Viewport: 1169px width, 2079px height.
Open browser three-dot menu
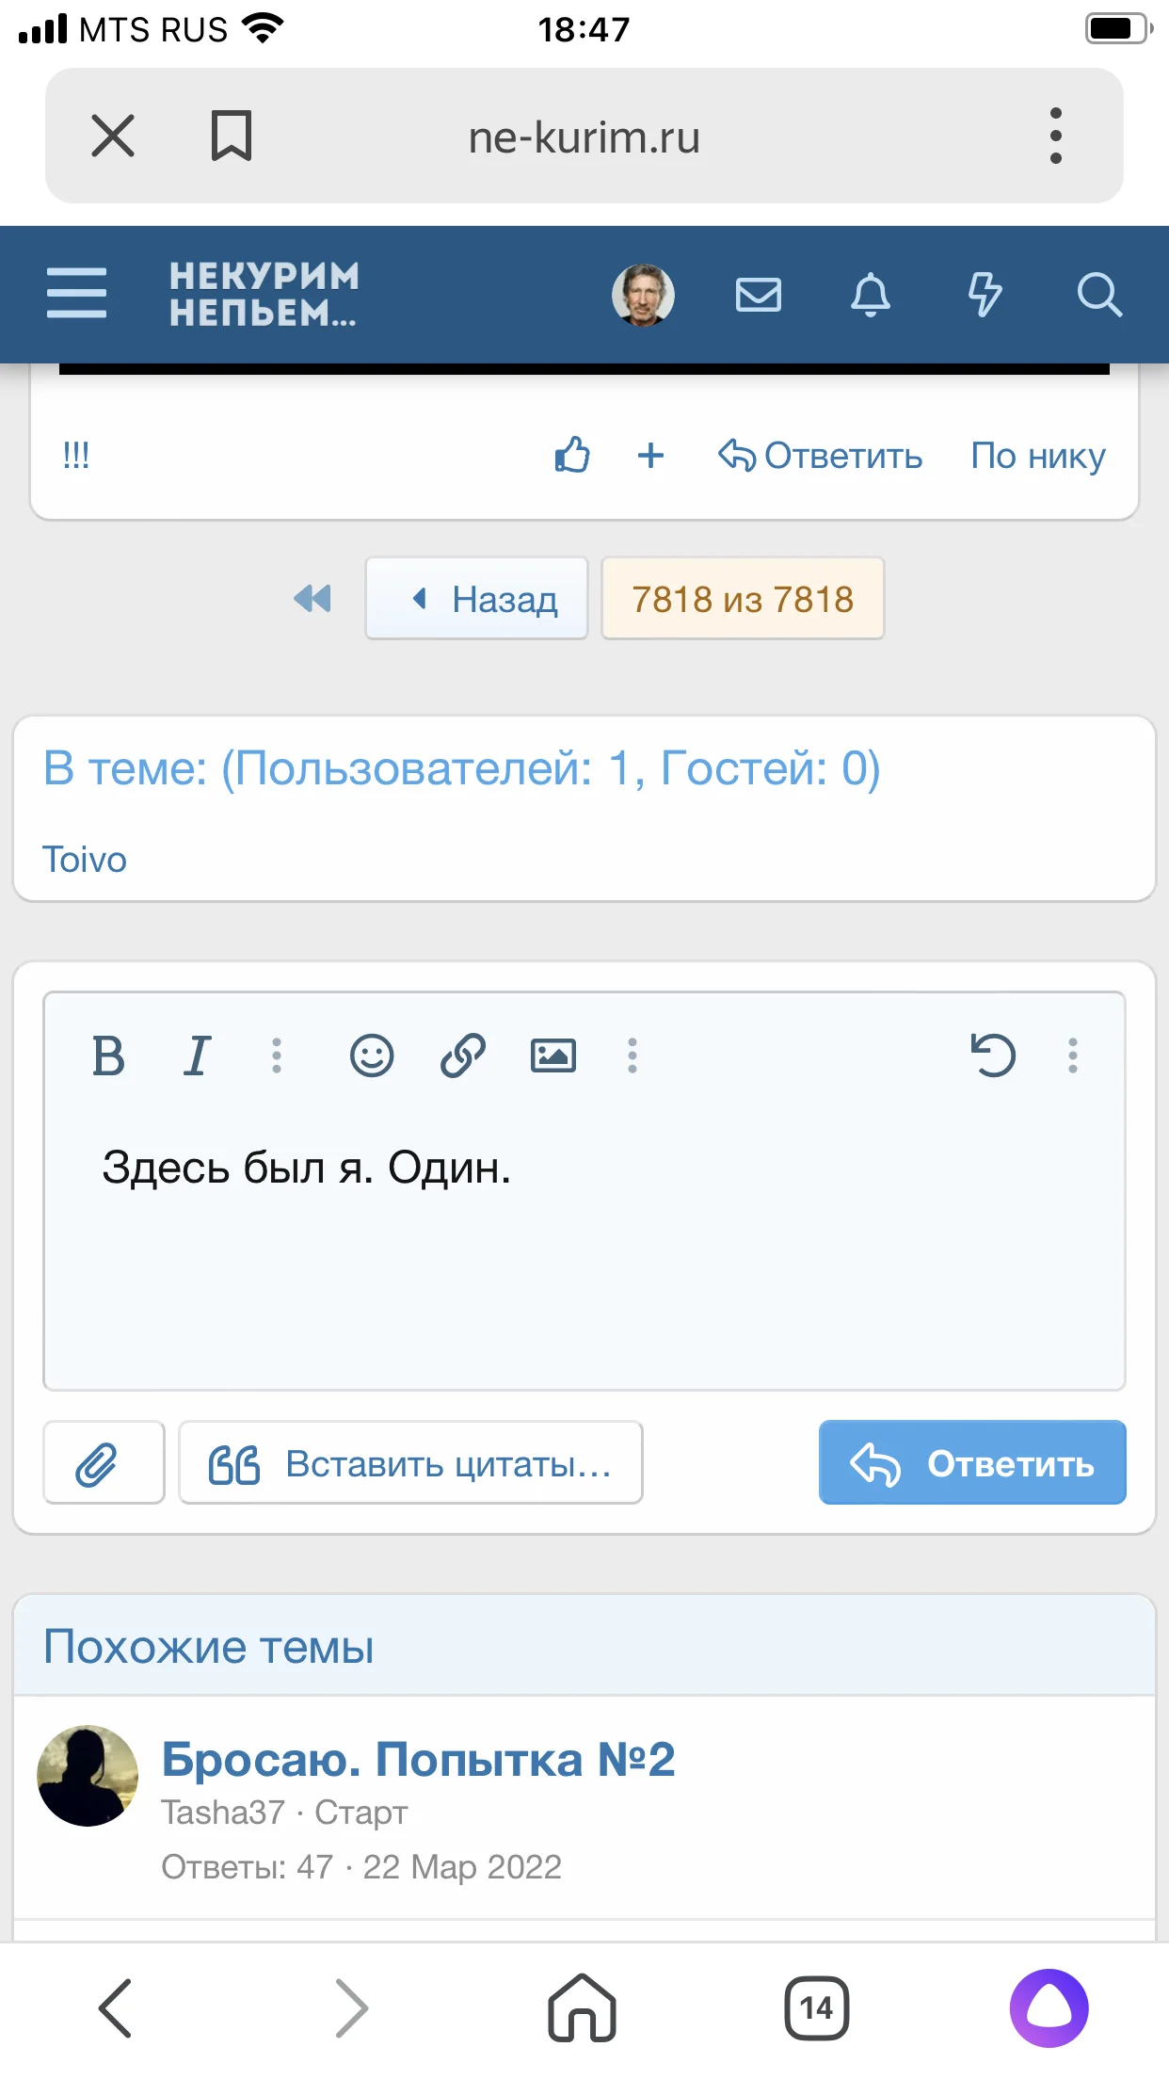1055,137
